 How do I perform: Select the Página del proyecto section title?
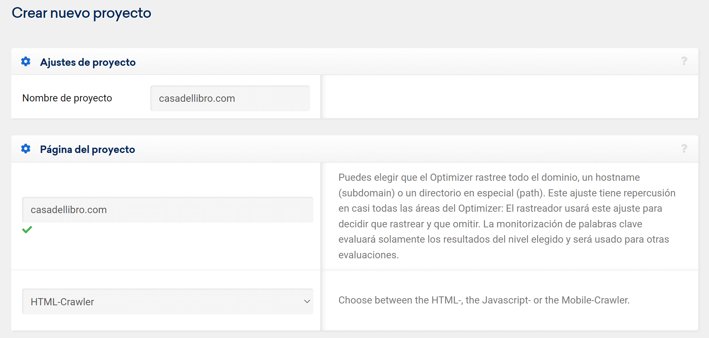coord(87,149)
